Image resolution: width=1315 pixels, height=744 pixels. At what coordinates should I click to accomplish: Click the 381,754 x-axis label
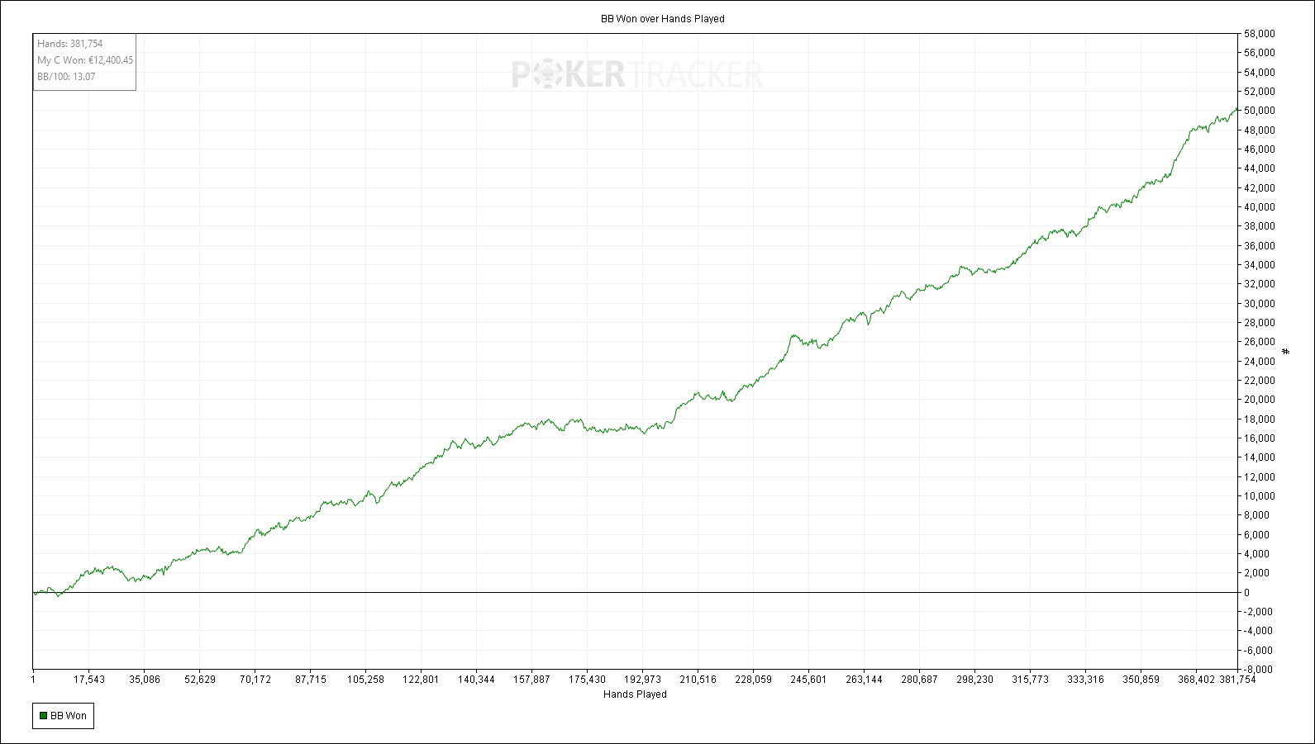click(x=1237, y=680)
